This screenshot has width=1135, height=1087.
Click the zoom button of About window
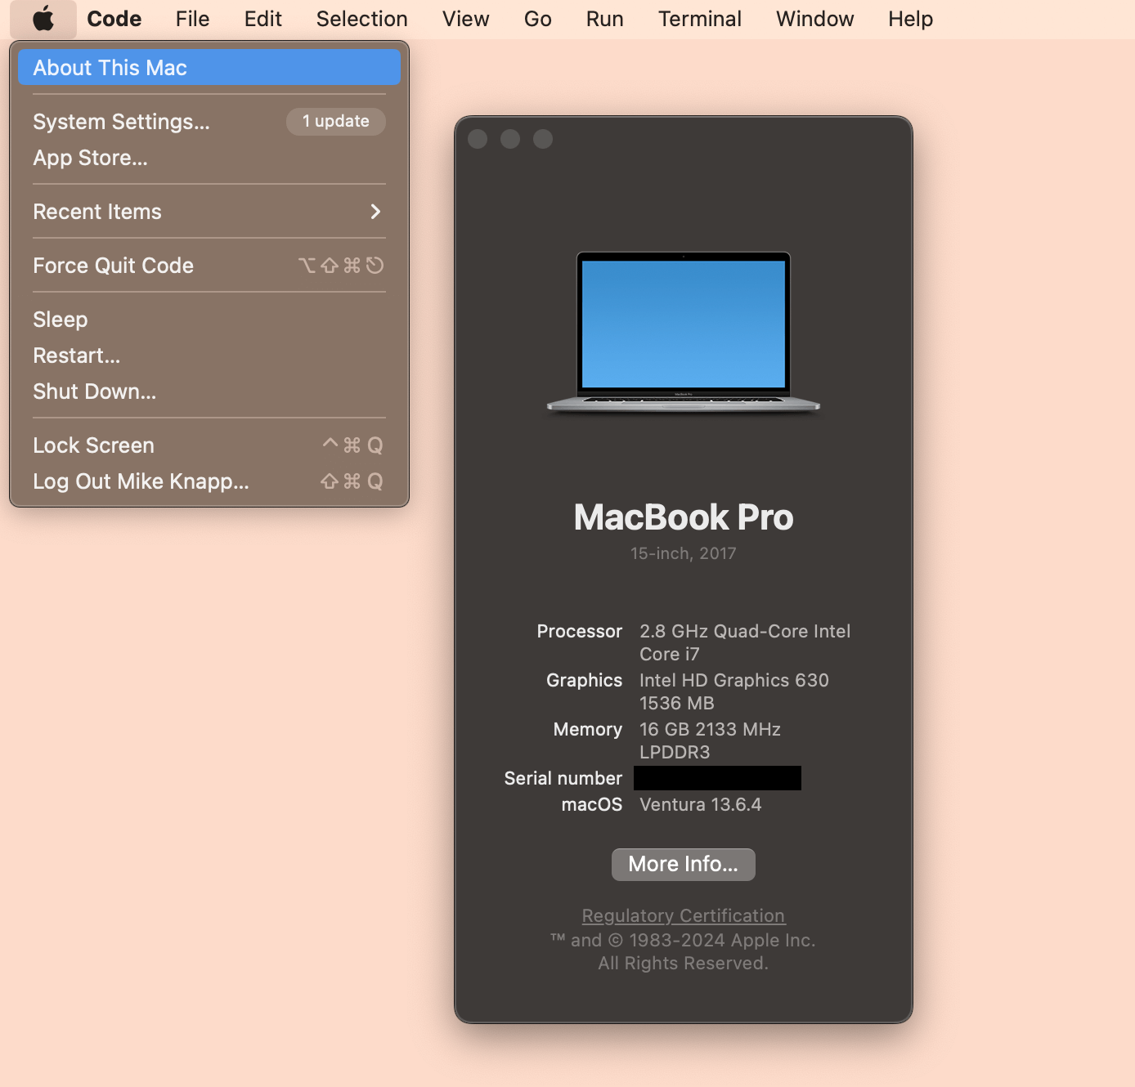(543, 139)
